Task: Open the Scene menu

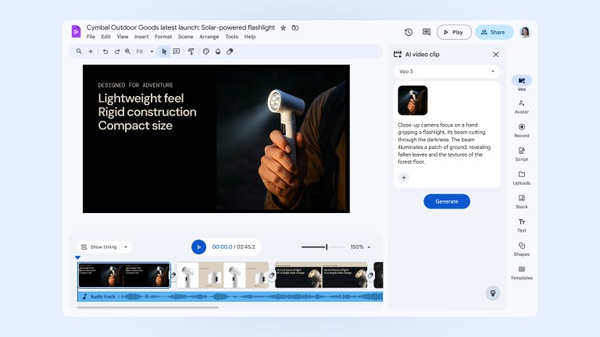Action: (185, 37)
